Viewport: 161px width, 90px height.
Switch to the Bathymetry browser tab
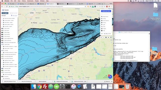[42, 4]
